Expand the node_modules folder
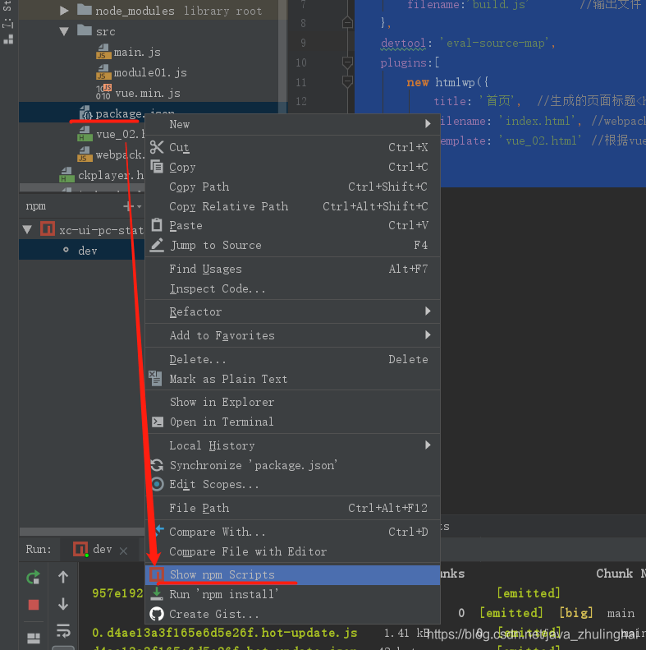Viewport: 646px width, 650px height. (64, 11)
